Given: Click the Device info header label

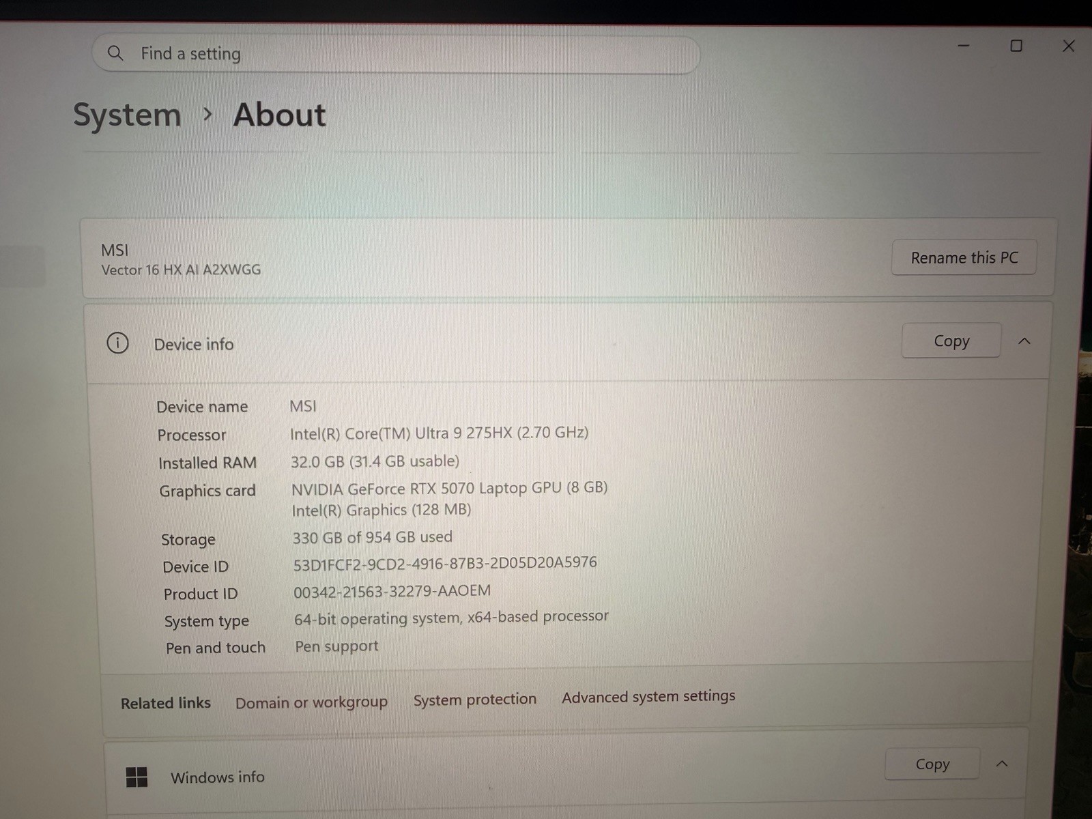Looking at the screenshot, I should click(x=194, y=344).
